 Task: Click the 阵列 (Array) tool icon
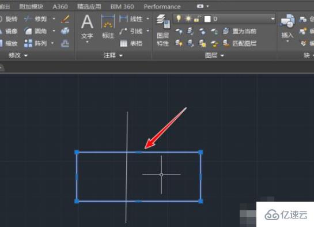(28, 43)
